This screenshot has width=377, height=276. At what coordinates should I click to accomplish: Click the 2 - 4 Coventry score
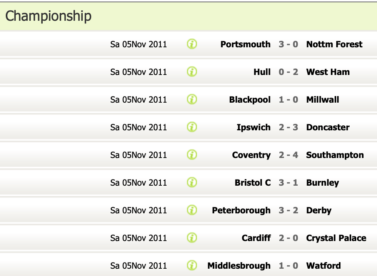[289, 155]
